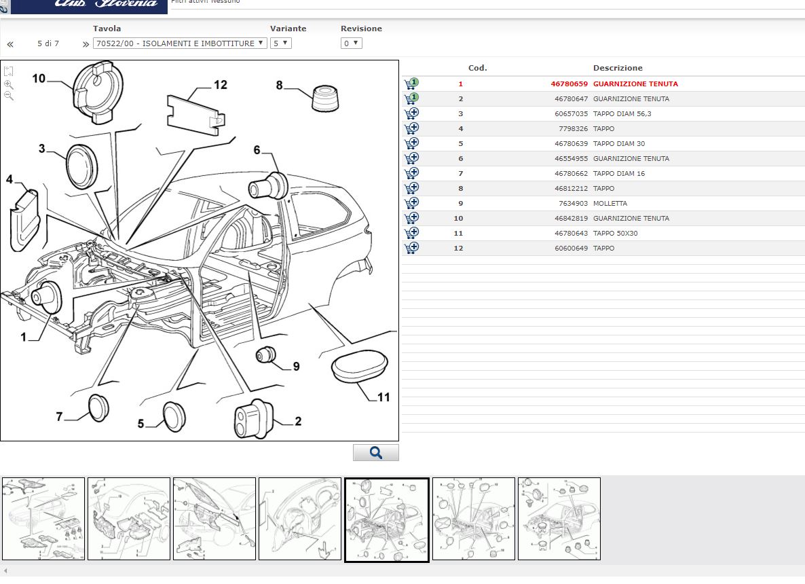Add TAPPO 50X30 to cart
Viewport: 805px width, 584px height.
(411, 233)
